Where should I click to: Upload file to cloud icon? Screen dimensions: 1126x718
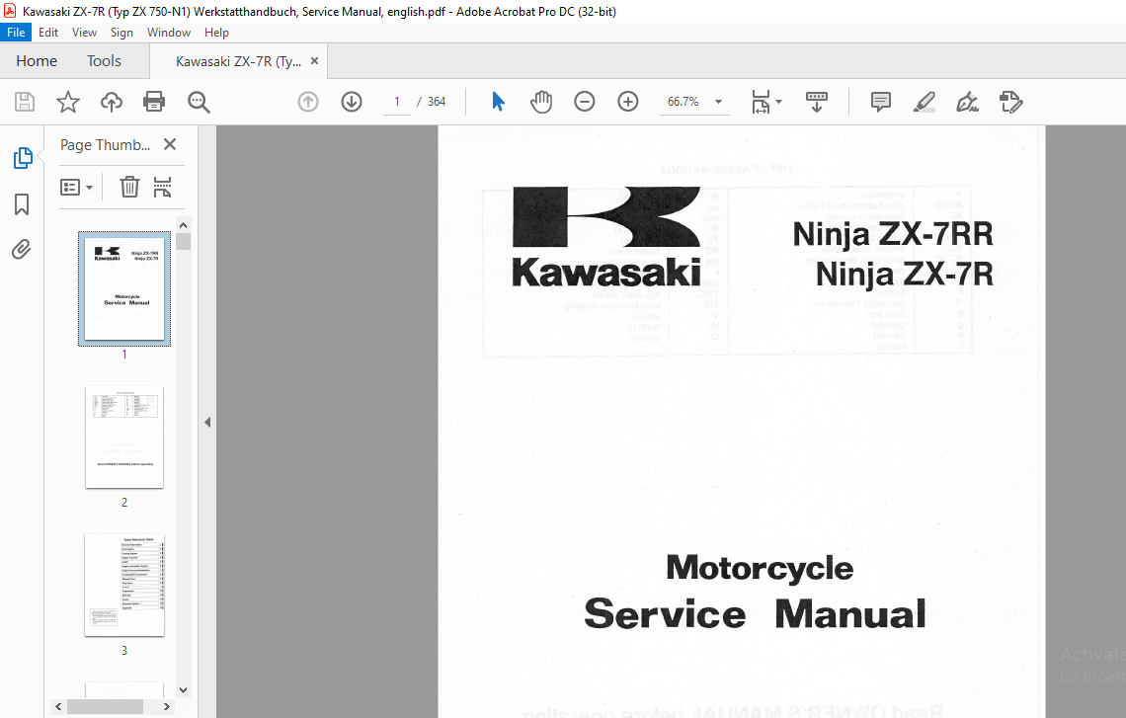click(112, 102)
